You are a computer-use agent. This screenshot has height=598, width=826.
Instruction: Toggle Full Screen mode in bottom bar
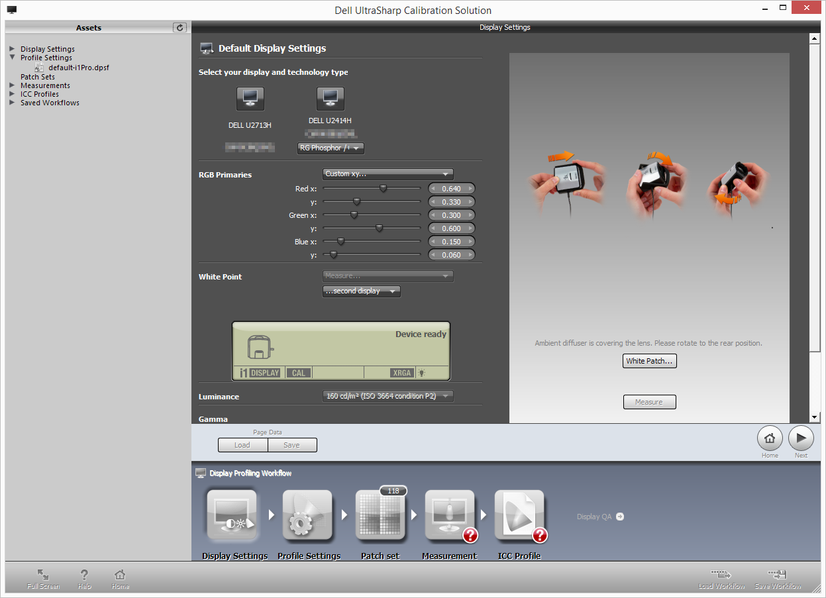(43, 578)
